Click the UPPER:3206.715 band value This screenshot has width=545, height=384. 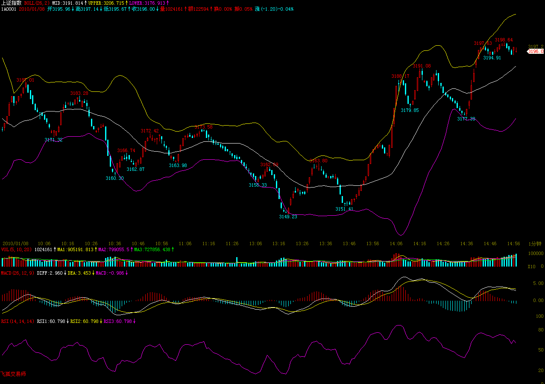tap(106, 3)
